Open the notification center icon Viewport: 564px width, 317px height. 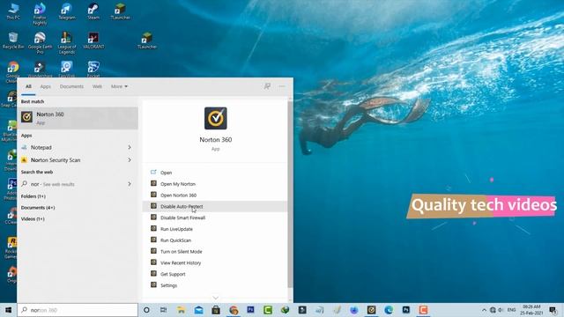(x=553, y=310)
